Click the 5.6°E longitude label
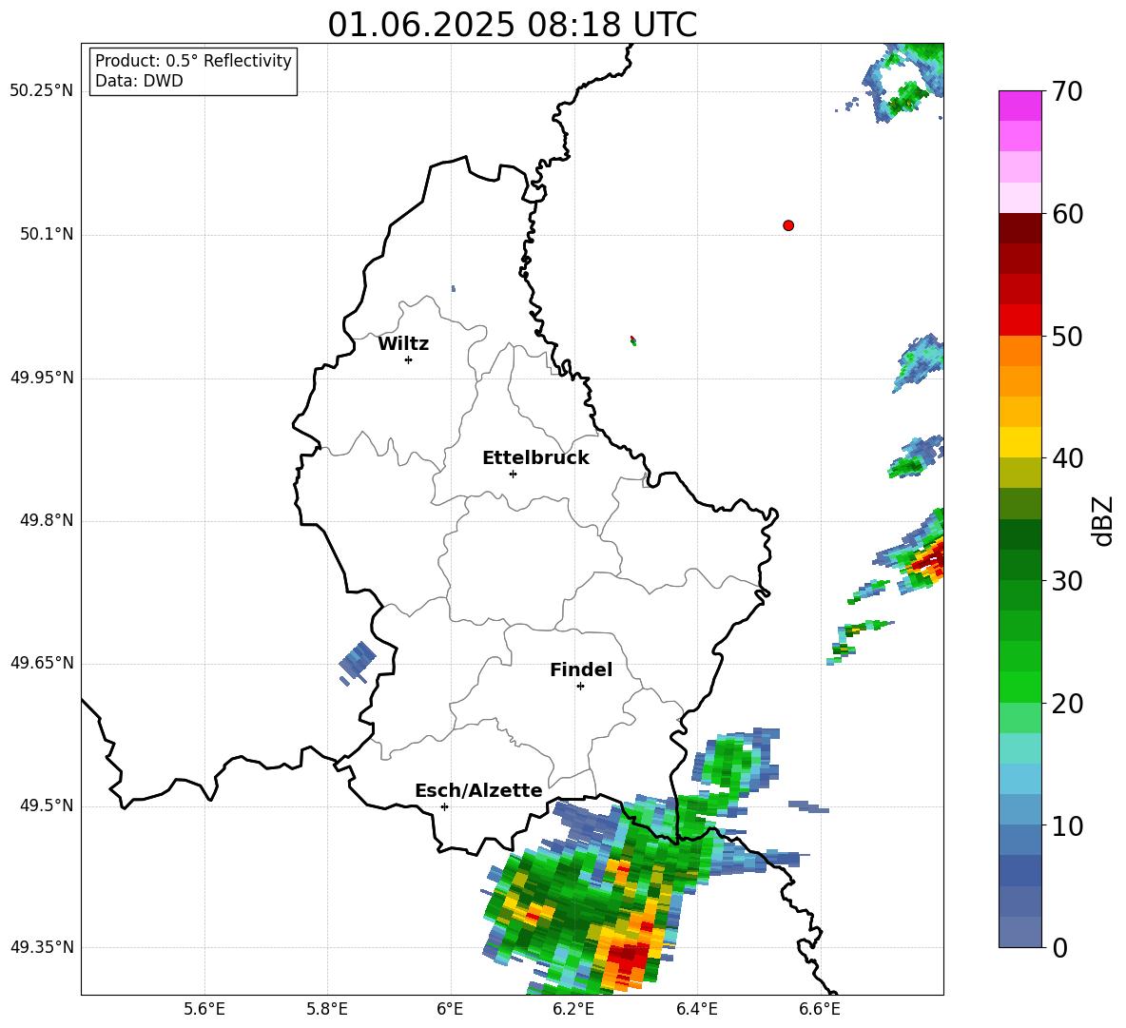This screenshot has height=1028, width=1126. pos(204,1009)
